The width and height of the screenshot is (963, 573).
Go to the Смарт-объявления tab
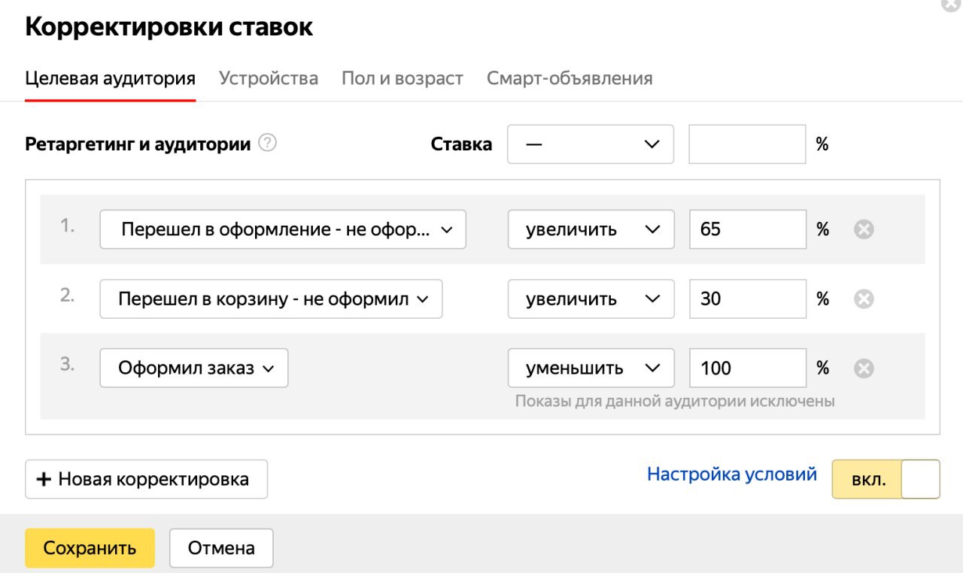(x=570, y=78)
